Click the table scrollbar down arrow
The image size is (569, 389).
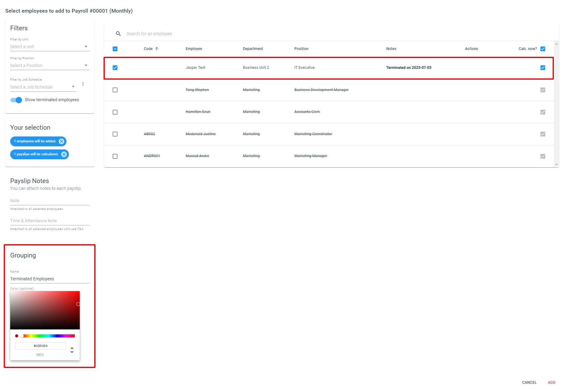click(557, 164)
